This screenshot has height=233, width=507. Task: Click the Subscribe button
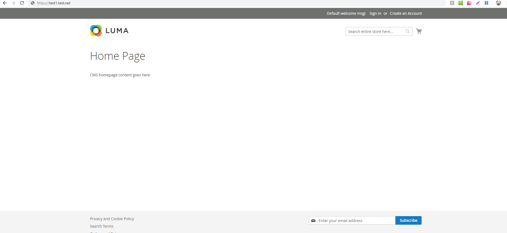pyautogui.click(x=408, y=220)
